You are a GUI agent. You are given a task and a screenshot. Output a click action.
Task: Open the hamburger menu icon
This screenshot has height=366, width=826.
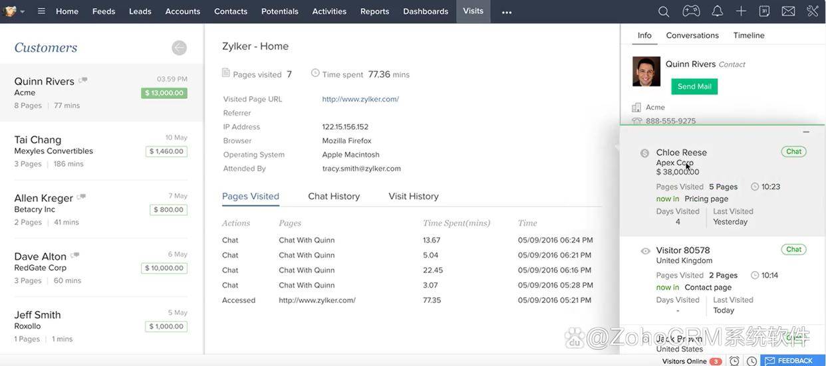point(41,11)
